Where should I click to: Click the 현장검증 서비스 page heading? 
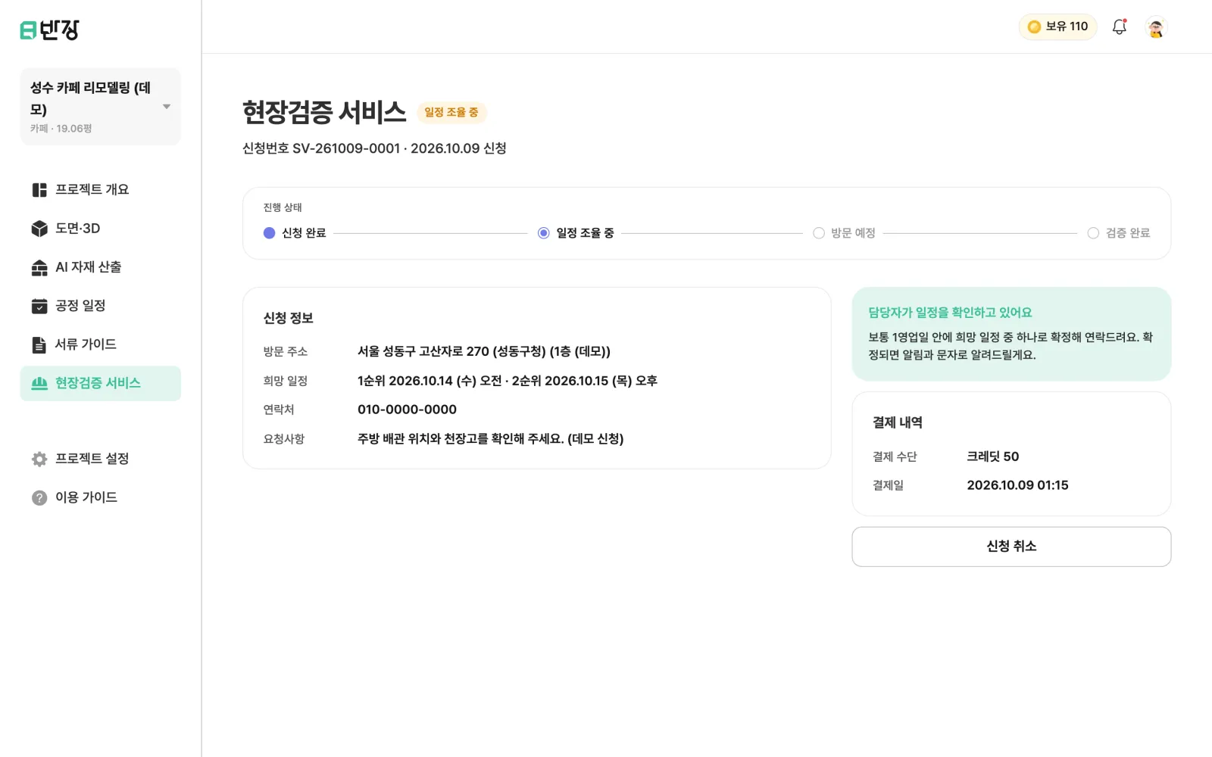324,112
